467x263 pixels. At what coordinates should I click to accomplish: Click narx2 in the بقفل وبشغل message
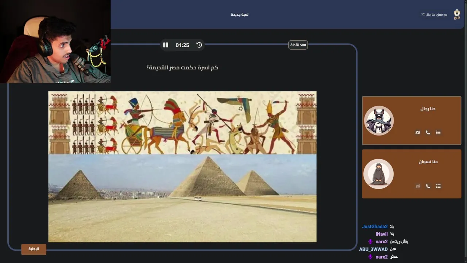point(382,242)
